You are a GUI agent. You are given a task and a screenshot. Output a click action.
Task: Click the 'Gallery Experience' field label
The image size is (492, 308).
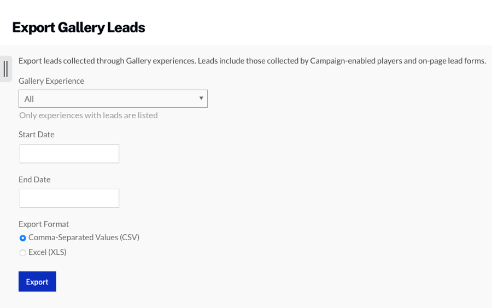pyautogui.click(x=51, y=81)
